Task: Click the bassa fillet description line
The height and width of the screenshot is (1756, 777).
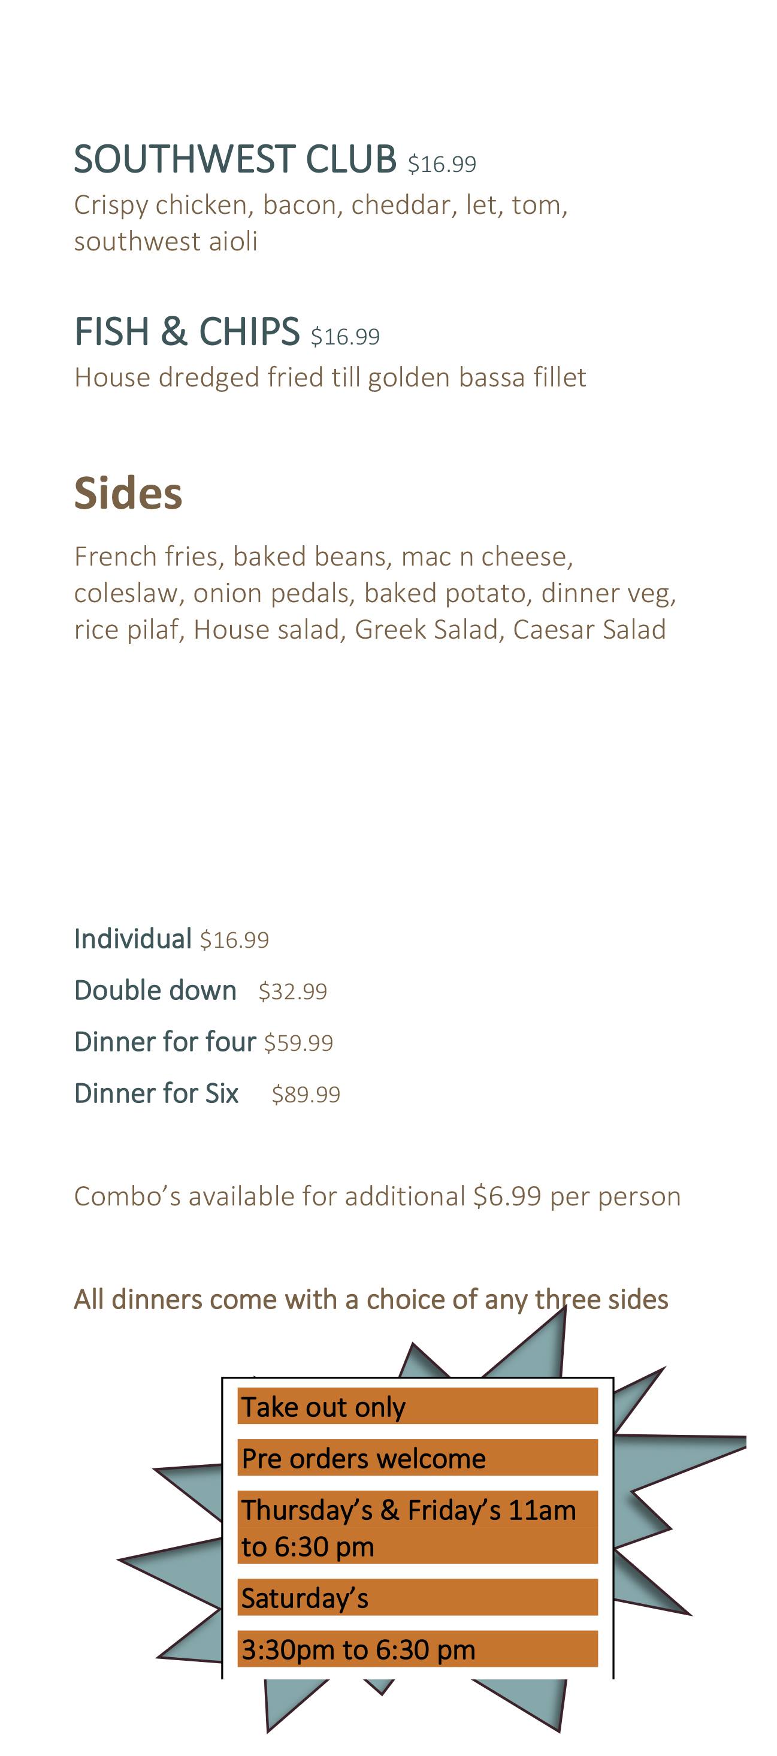Action: tap(330, 377)
